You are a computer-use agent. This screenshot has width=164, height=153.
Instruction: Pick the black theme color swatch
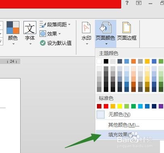[x=106, y=61]
